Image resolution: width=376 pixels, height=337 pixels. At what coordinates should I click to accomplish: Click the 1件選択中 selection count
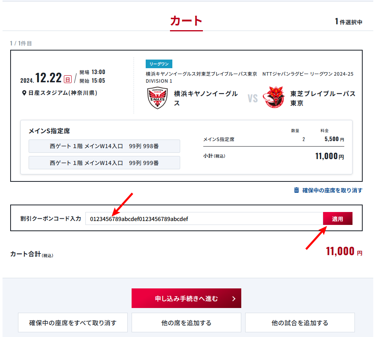point(349,22)
